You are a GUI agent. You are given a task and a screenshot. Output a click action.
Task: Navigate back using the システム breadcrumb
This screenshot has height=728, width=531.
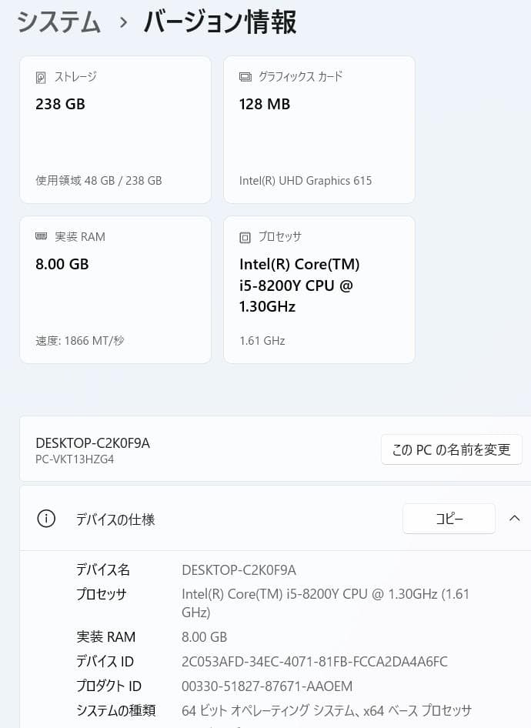[x=58, y=22]
